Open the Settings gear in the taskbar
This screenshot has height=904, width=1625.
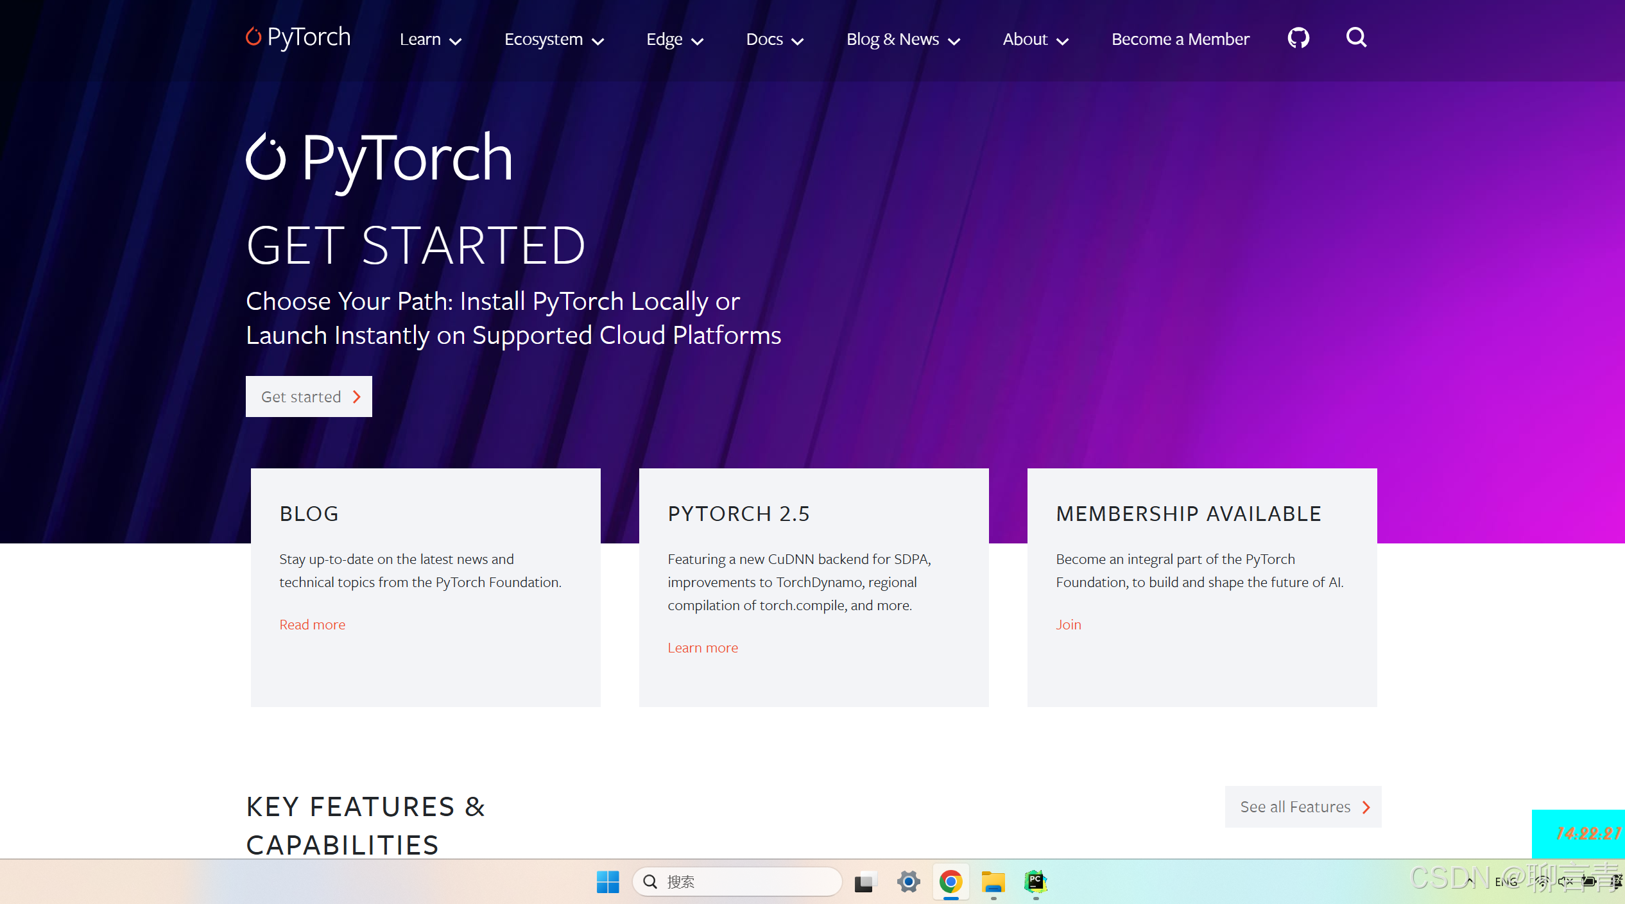click(908, 882)
